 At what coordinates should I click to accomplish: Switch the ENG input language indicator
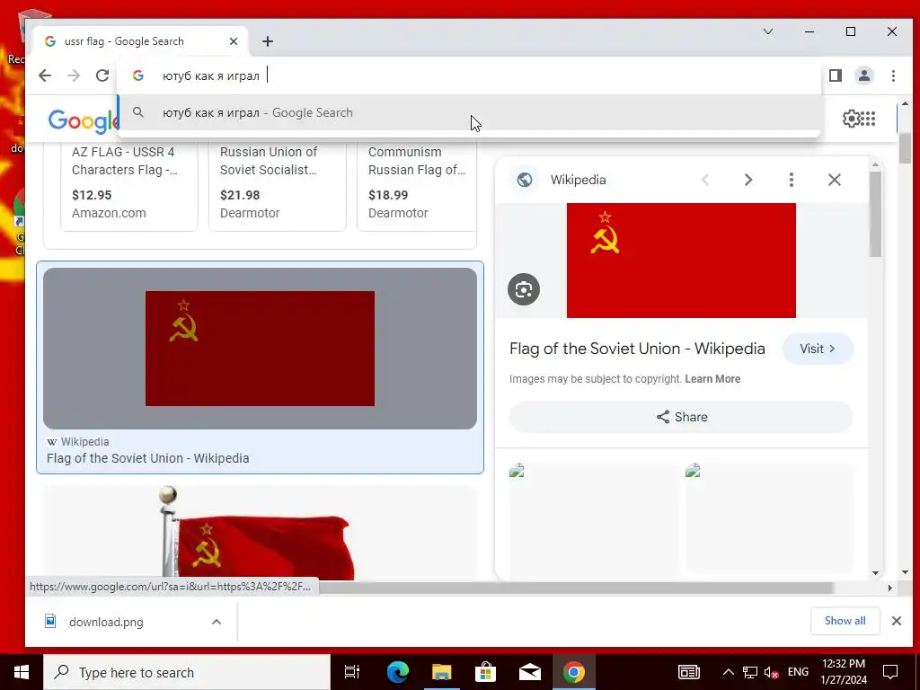[x=798, y=672]
